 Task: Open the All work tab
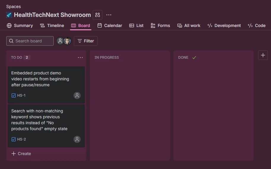coord(189,25)
